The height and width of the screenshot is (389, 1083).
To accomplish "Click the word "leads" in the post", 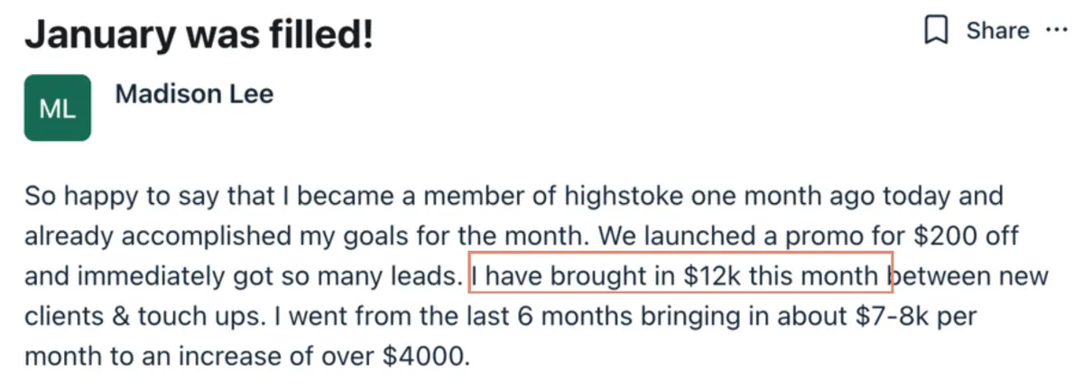I will point(423,276).
